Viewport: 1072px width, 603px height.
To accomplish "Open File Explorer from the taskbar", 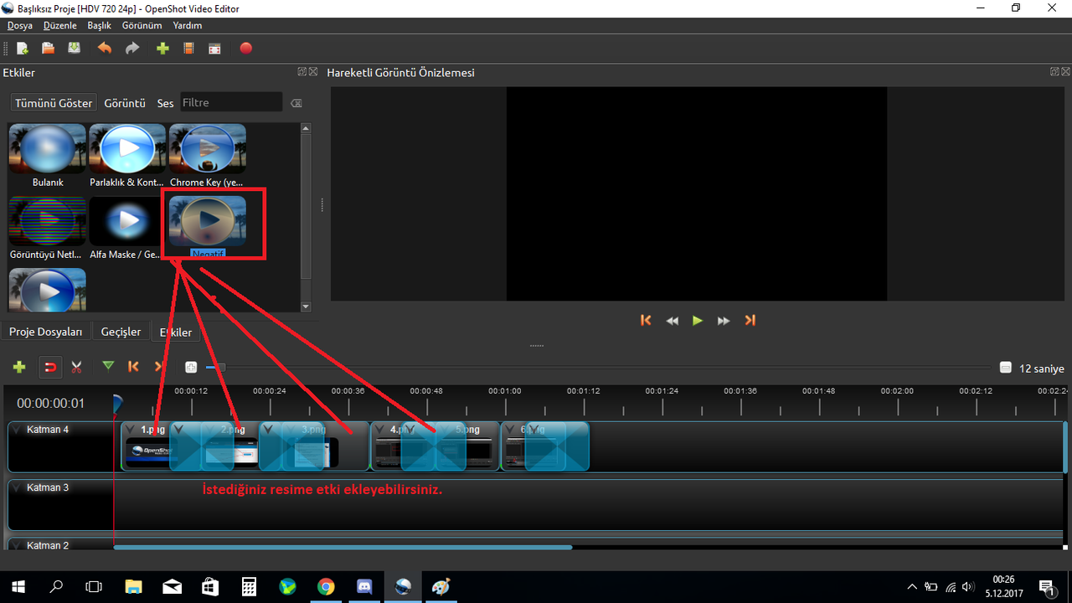I will pos(134,586).
